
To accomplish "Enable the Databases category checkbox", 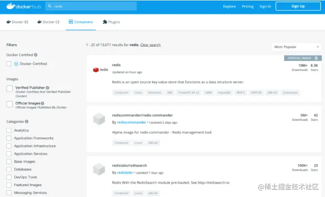I will [9, 169].
